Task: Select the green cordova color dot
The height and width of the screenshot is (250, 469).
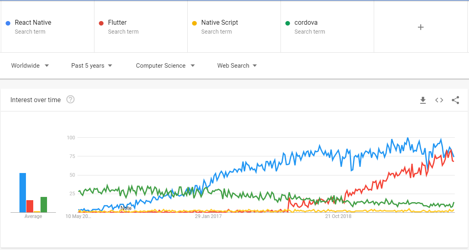Action: click(288, 23)
